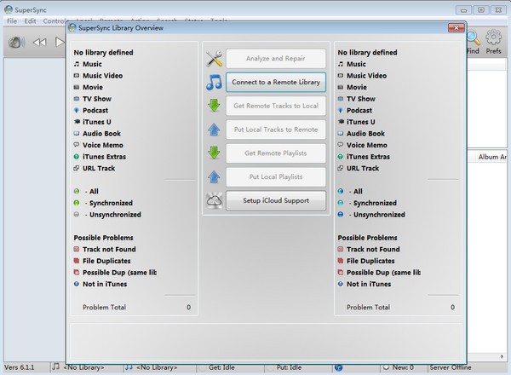511x375 pixels.
Task: Click the rewind button in main toolbar
Action: (40, 43)
